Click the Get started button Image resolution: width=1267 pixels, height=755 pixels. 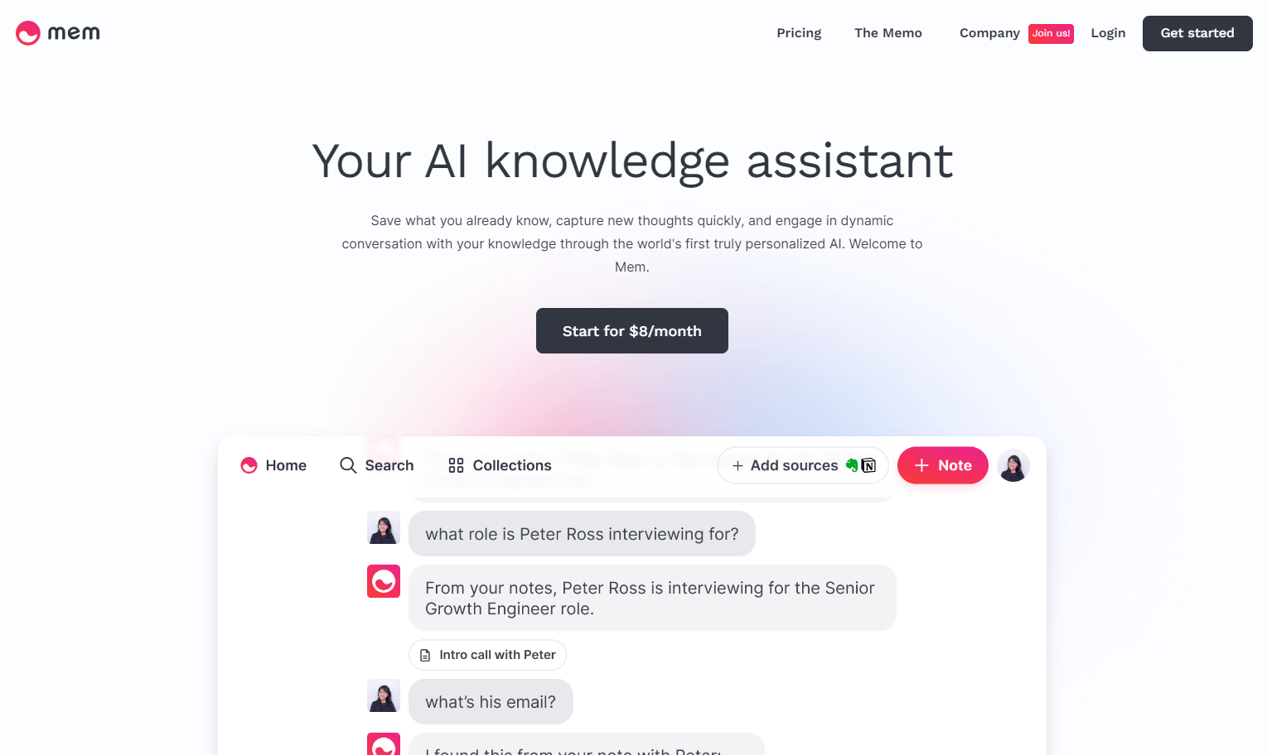pyautogui.click(x=1197, y=33)
